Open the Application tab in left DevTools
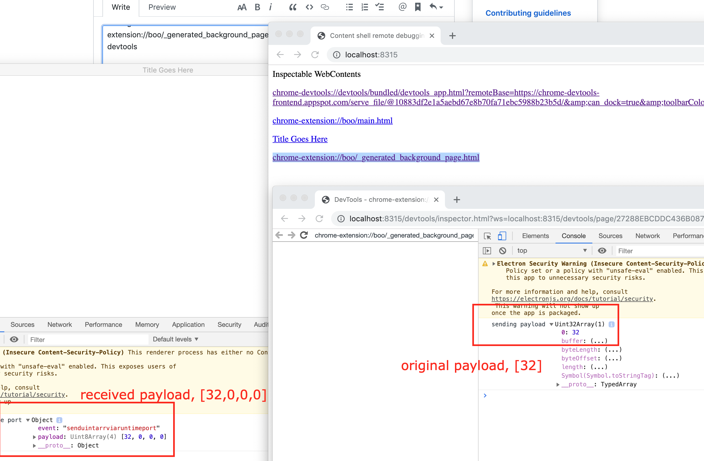Image resolution: width=704 pixels, height=461 pixels. (188, 324)
